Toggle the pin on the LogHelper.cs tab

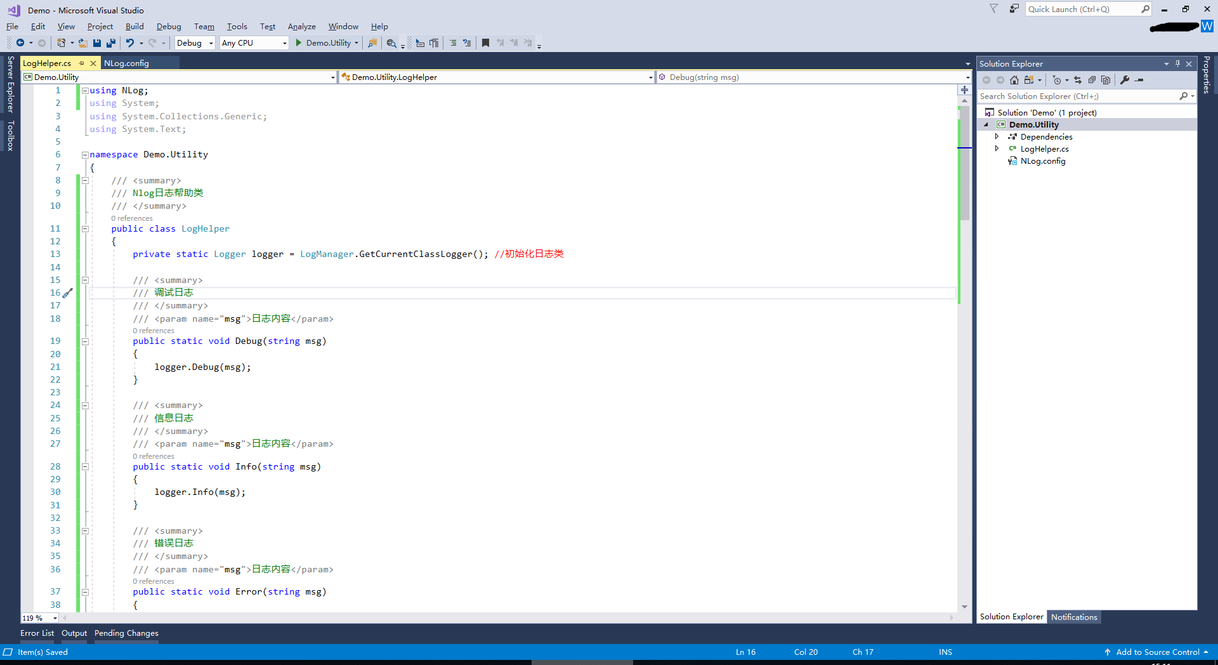pos(81,63)
